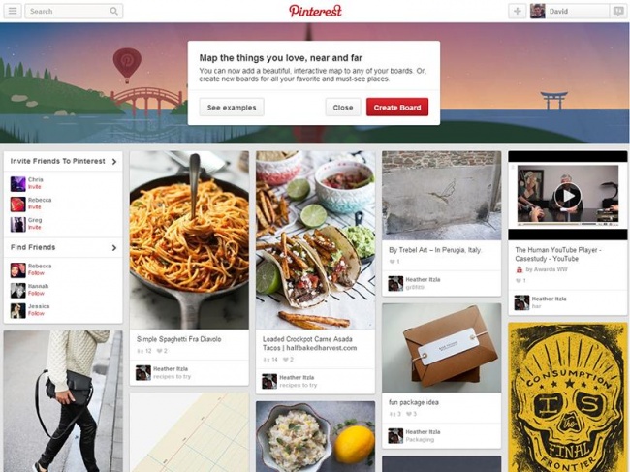The image size is (630, 472).
Task: Open the David account dropdown
Action: coord(570,12)
